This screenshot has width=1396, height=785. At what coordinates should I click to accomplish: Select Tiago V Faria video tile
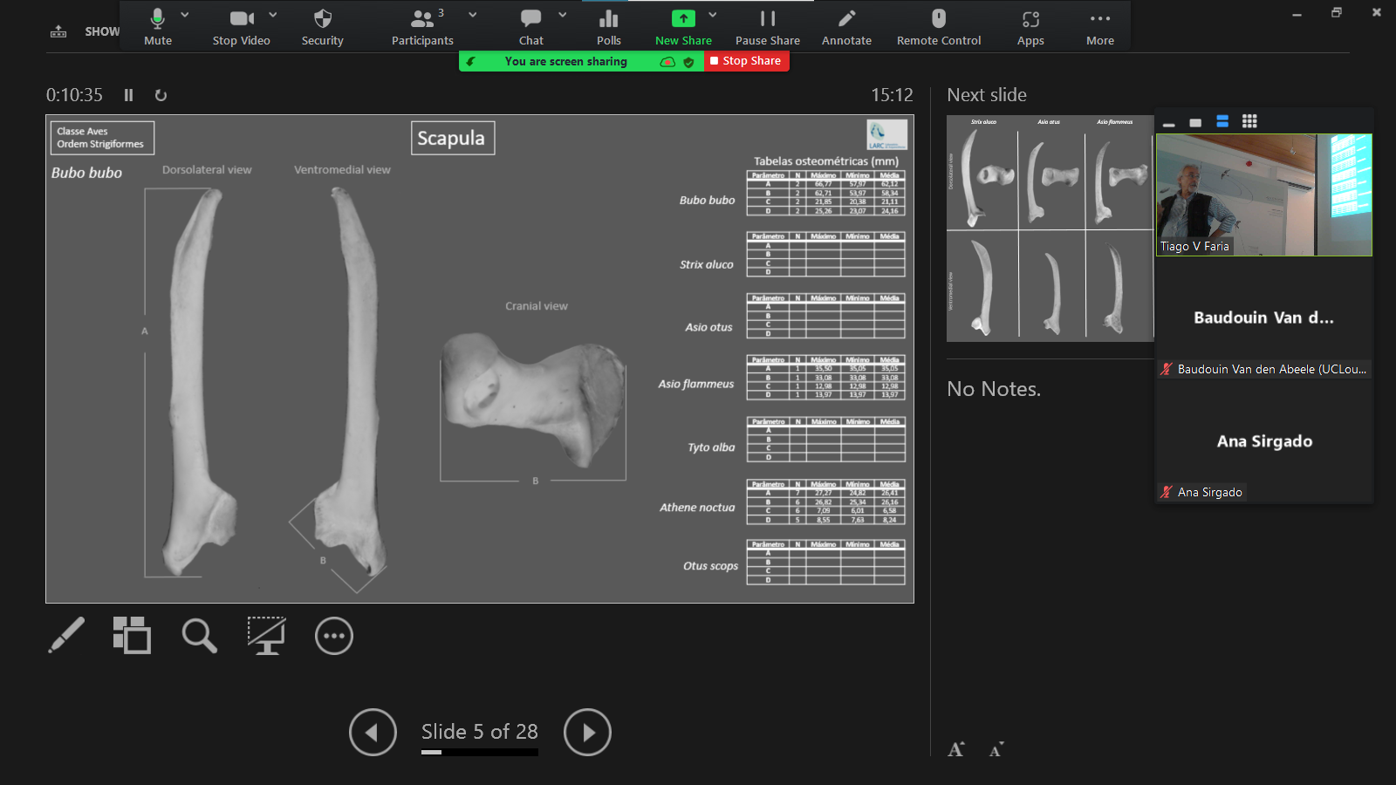coord(1264,195)
